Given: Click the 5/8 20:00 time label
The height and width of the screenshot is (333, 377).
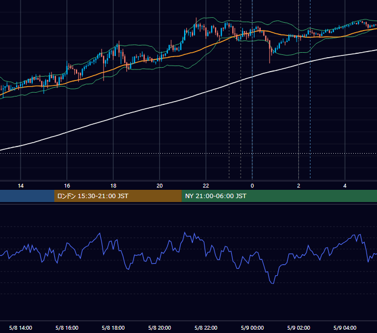Looking at the screenshot, I should coord(160,327).
